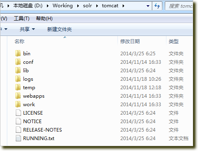Open the 工具(T) menu
Viewport: 198px width, 151px height.
pyautogui.click(x=21, y=19)
